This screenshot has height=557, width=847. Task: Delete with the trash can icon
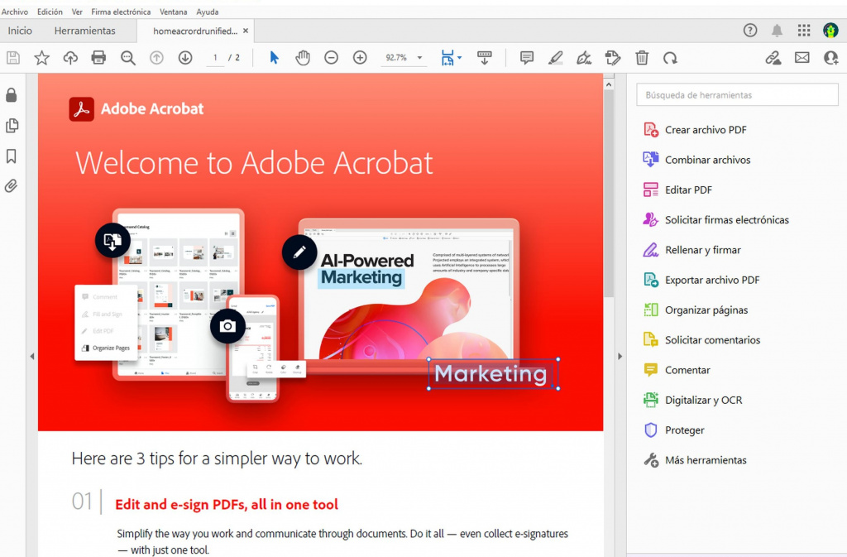(x=642, y=58)
